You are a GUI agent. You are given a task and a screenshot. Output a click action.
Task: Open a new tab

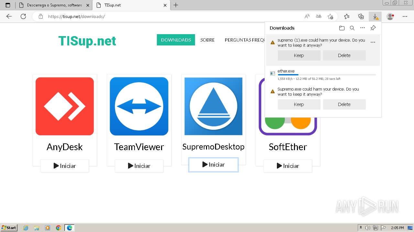point(176,5)
